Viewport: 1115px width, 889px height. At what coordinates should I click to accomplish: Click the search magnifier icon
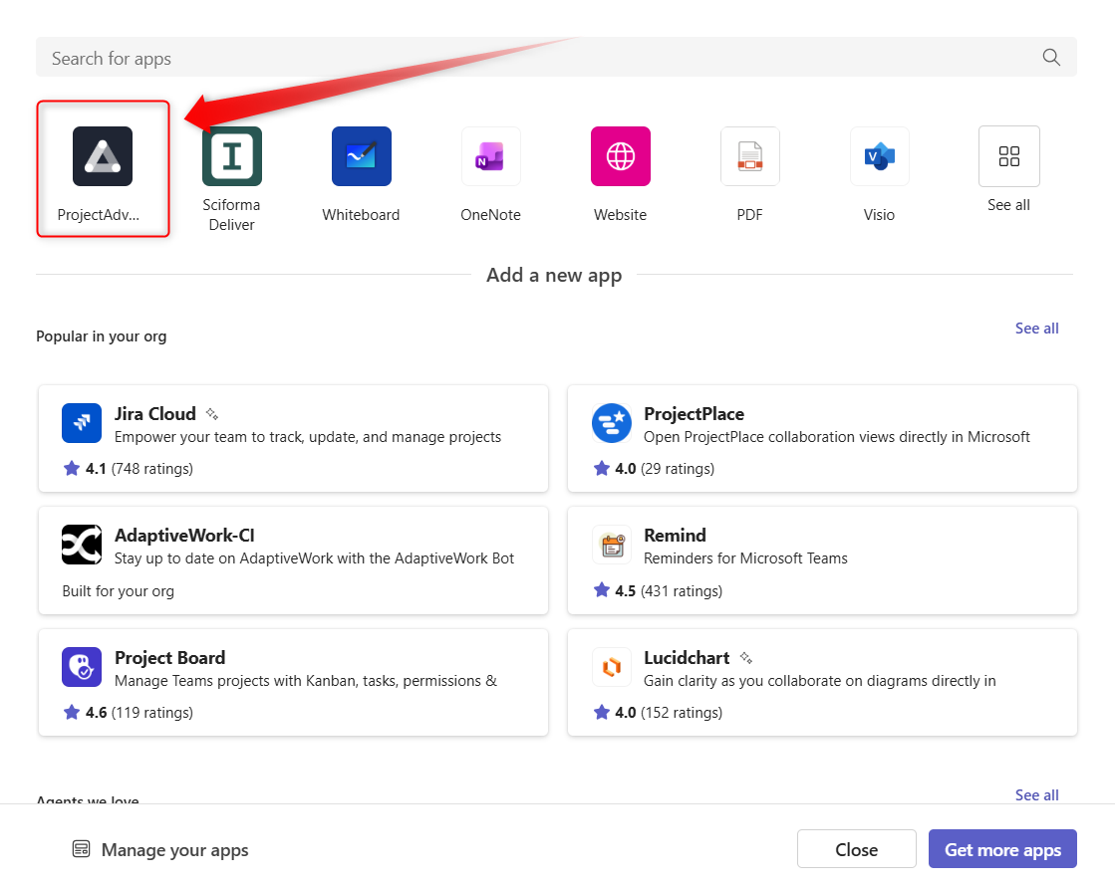1051,57
